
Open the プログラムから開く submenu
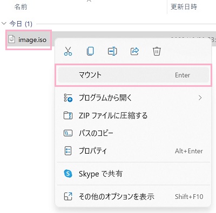tap(133, 98)
